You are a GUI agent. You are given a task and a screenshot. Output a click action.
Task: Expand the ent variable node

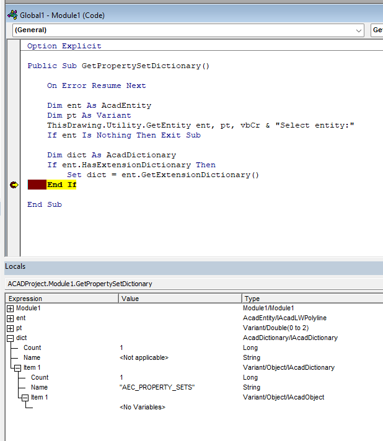pos(11,318)
